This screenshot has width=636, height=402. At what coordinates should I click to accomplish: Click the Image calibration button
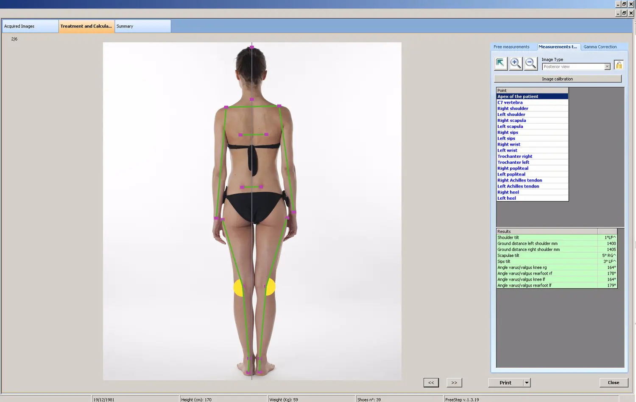[557, 79]
